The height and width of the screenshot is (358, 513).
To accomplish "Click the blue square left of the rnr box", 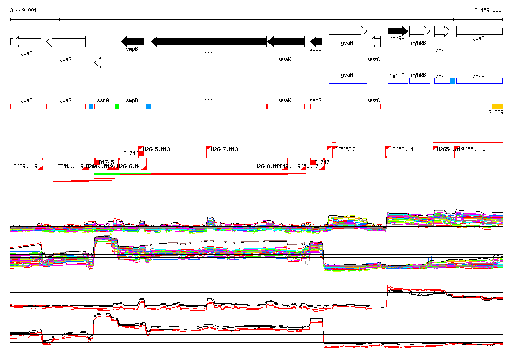I will (148, 106).
